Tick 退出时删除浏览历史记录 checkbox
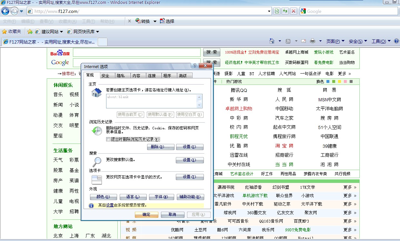Screen dimensions: 400x241 (x=108, y=139)
